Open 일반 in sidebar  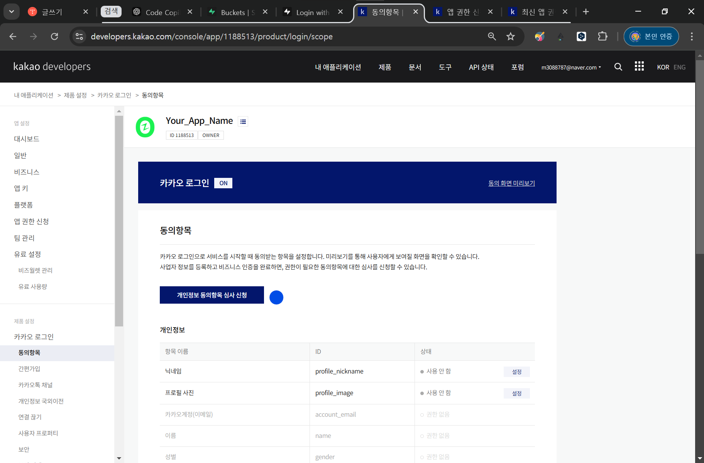(x=20, y=155)
